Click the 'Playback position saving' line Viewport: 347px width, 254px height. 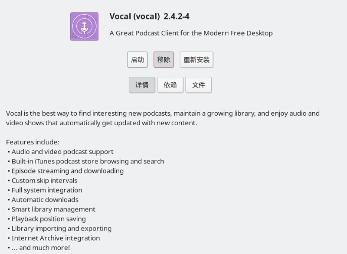(x=49, y=219)
